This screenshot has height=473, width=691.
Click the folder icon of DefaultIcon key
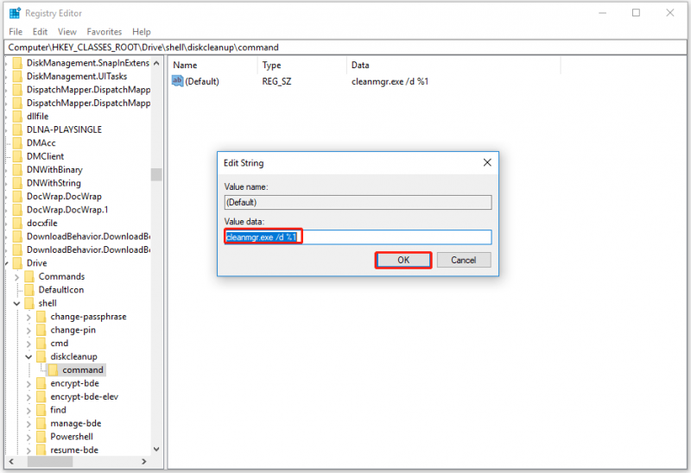29,290
